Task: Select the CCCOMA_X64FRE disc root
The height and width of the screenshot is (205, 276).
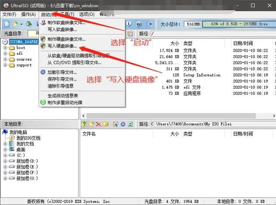Action: click(x=24, y=42)
